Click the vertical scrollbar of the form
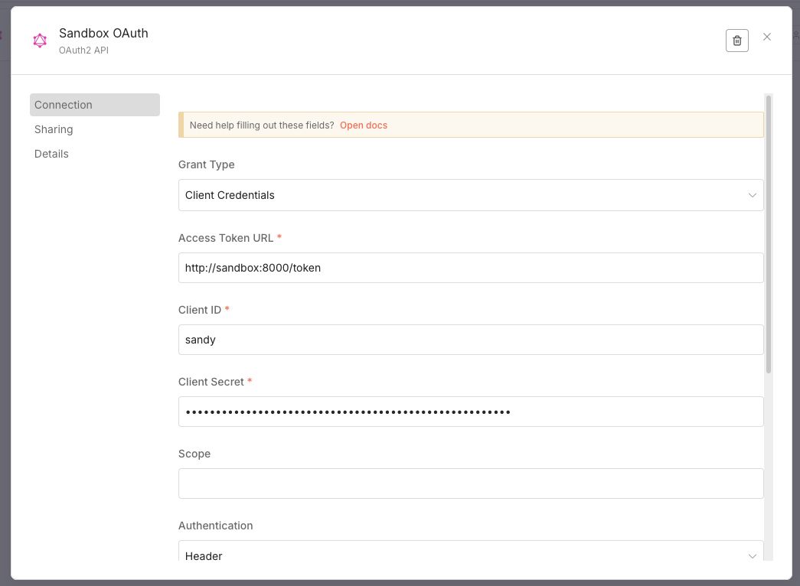 [769, 230]
